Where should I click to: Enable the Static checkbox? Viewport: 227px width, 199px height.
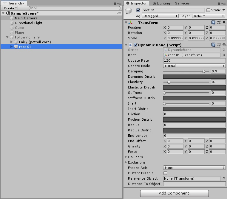pyautogui.click(x=208, y=10)
